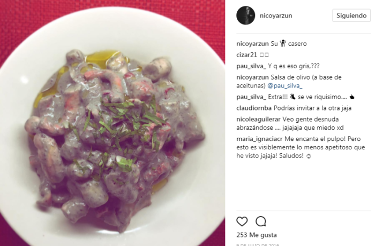The height and width of the screenshot is (246, 375).
Task: Open cizar21's profile from comment
Action: click(246, 55)
